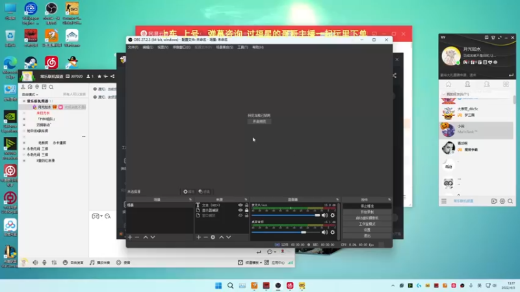Open the audio mixer icon in YY channel bottom bar
Image resolution: width=520 pixels, height=292 pixels.
(54, 263)
